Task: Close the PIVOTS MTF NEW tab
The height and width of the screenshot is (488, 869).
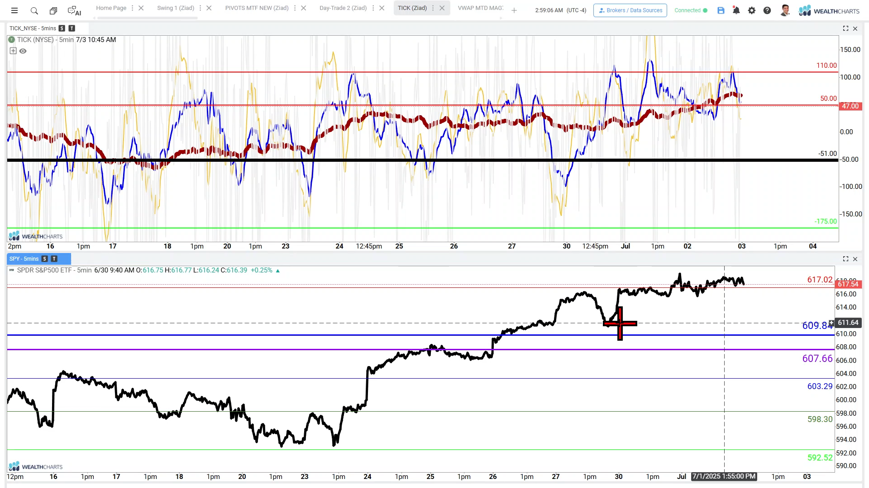Action: (304, 8)
